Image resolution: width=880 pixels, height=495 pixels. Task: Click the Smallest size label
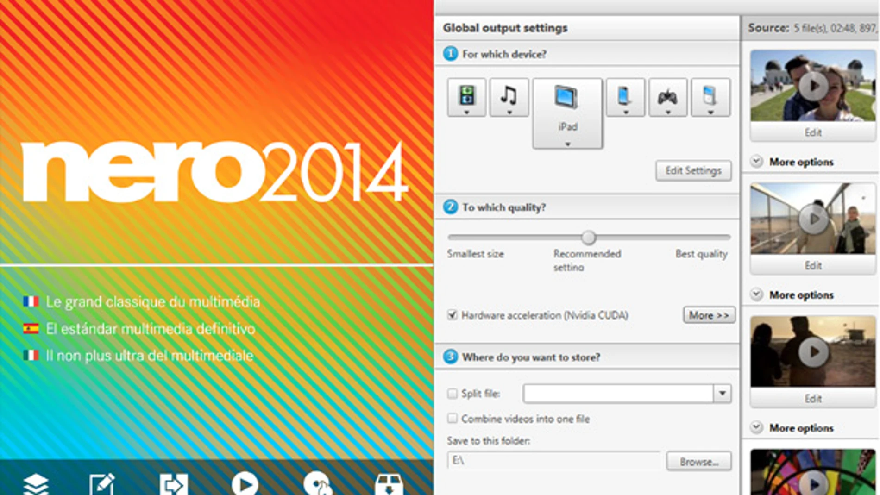point(475,254)
